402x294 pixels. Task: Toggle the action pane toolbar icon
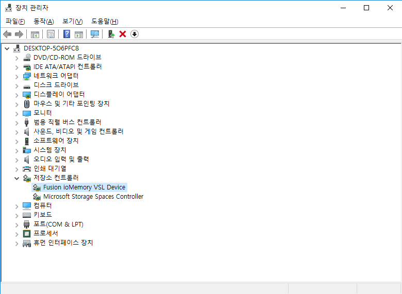tap(79, 34)
